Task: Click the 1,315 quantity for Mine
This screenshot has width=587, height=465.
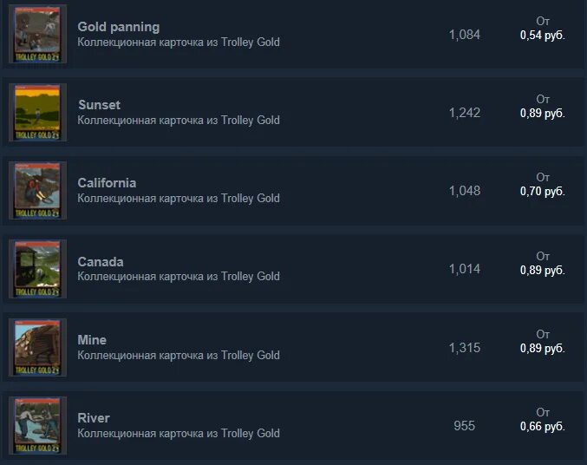Action: click(x=465, y=348)
